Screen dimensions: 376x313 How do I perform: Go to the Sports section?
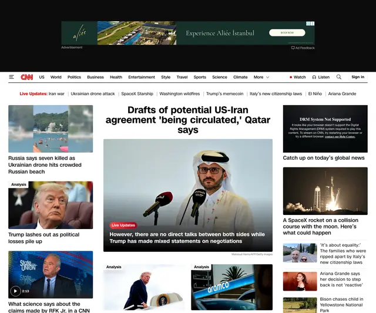click(200, 77)
